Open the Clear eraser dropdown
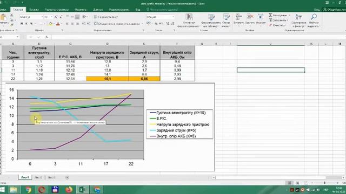346x194 pixels. [277, 25]
